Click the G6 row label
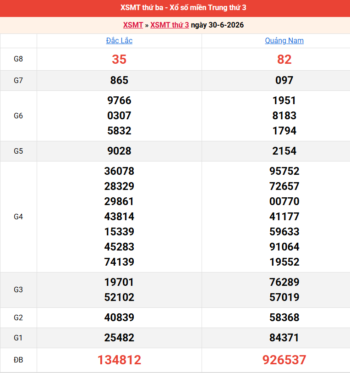This screenshot has width=350, height=373. pos(18,116)
